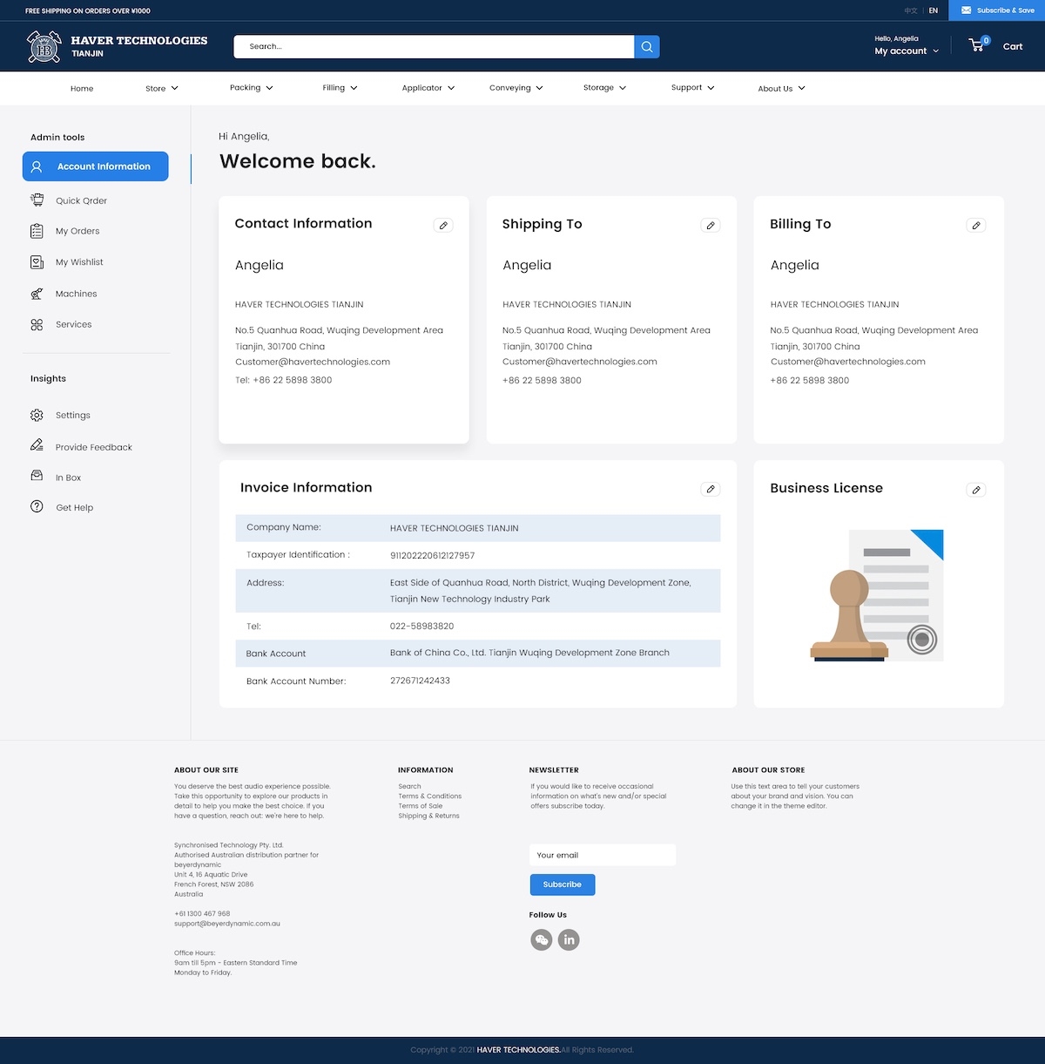Click the LinkedIn follow icon
Screen dimensions: 1045x1064
[x=569, y=940]
